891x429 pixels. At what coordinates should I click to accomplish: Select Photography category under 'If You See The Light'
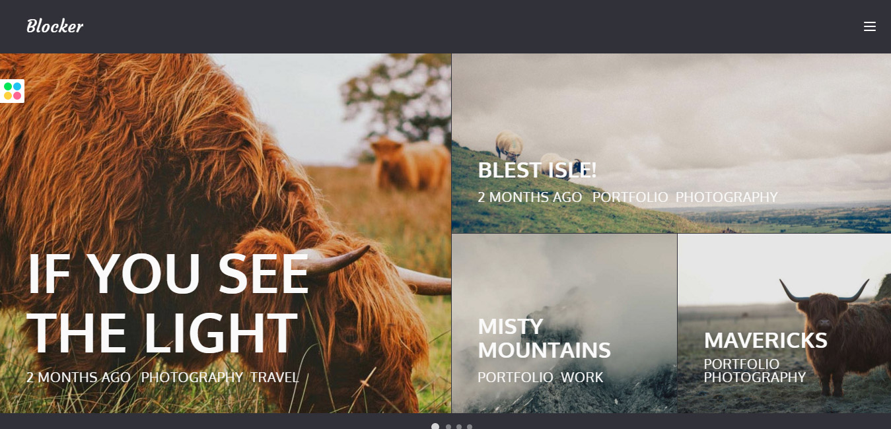(x=192, y=378)
